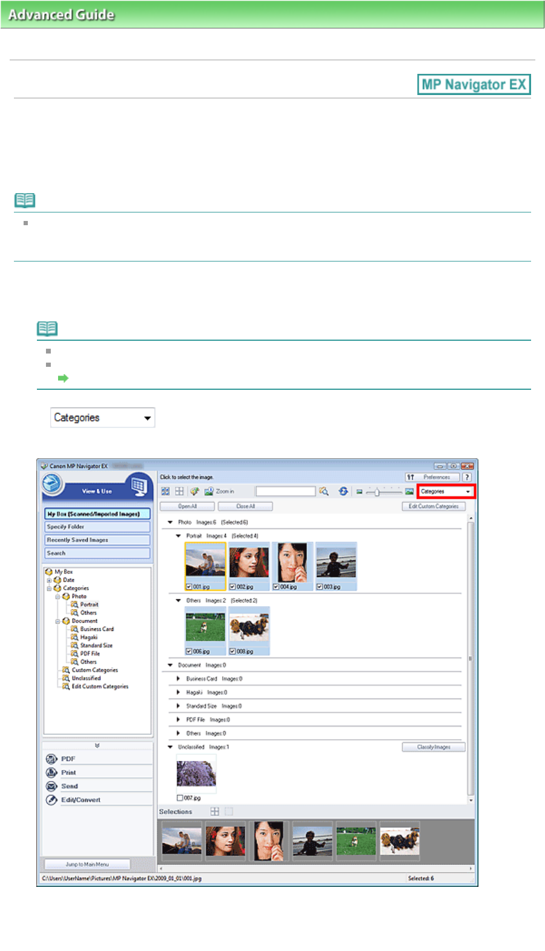Screen dimensions: 545x951
Task: Collapse the Portrait subcategory triangle
Action: click(178, 536)
